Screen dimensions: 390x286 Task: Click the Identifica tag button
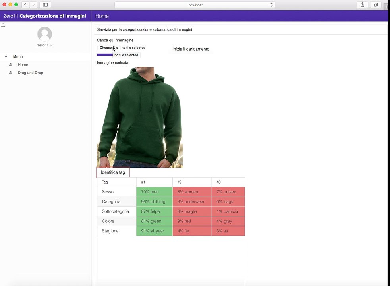[x=113, y=172]
